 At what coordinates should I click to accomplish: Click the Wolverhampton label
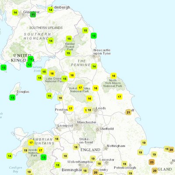80,162
